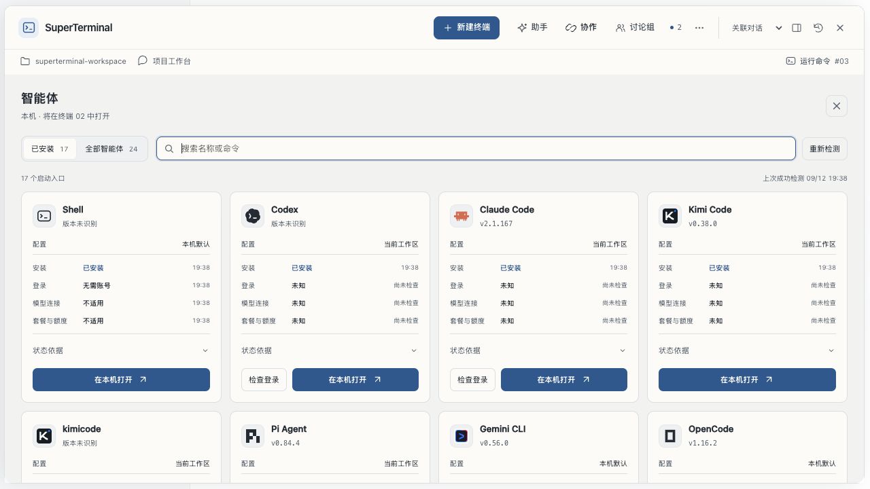Image resolution: width=870 pixels, height=489 pixels.
Task: Open the history clock icon
Action: pos(818,28)
